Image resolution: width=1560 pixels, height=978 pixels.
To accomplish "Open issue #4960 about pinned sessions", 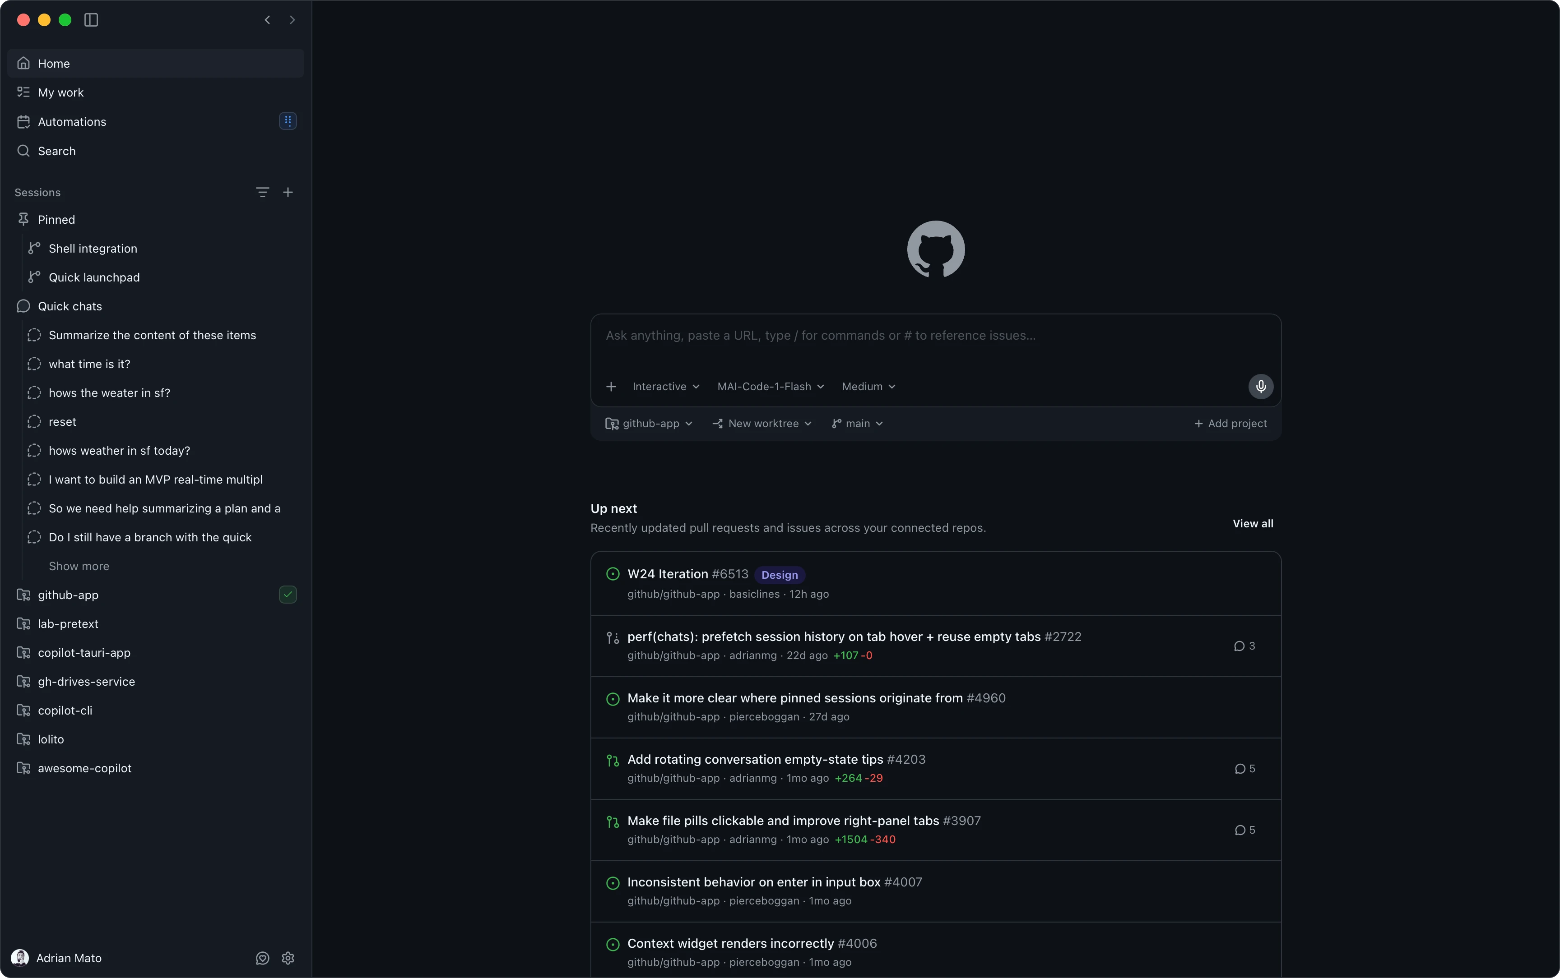I will [936, 708].
